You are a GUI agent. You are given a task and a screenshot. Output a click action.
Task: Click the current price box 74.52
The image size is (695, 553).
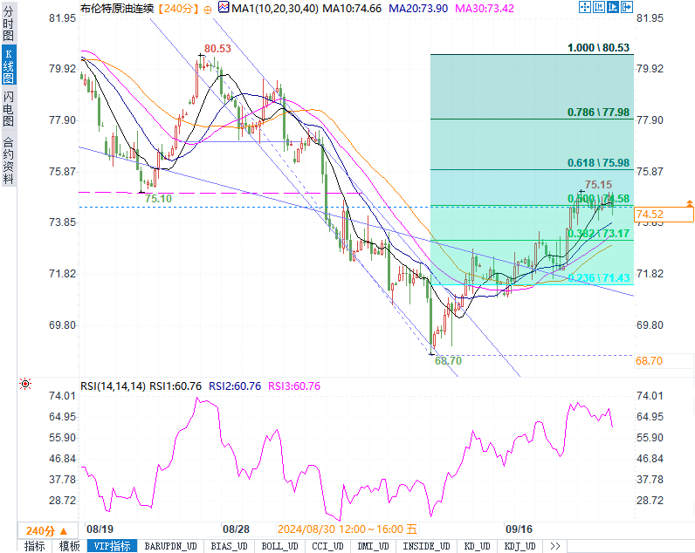point(664,215)
